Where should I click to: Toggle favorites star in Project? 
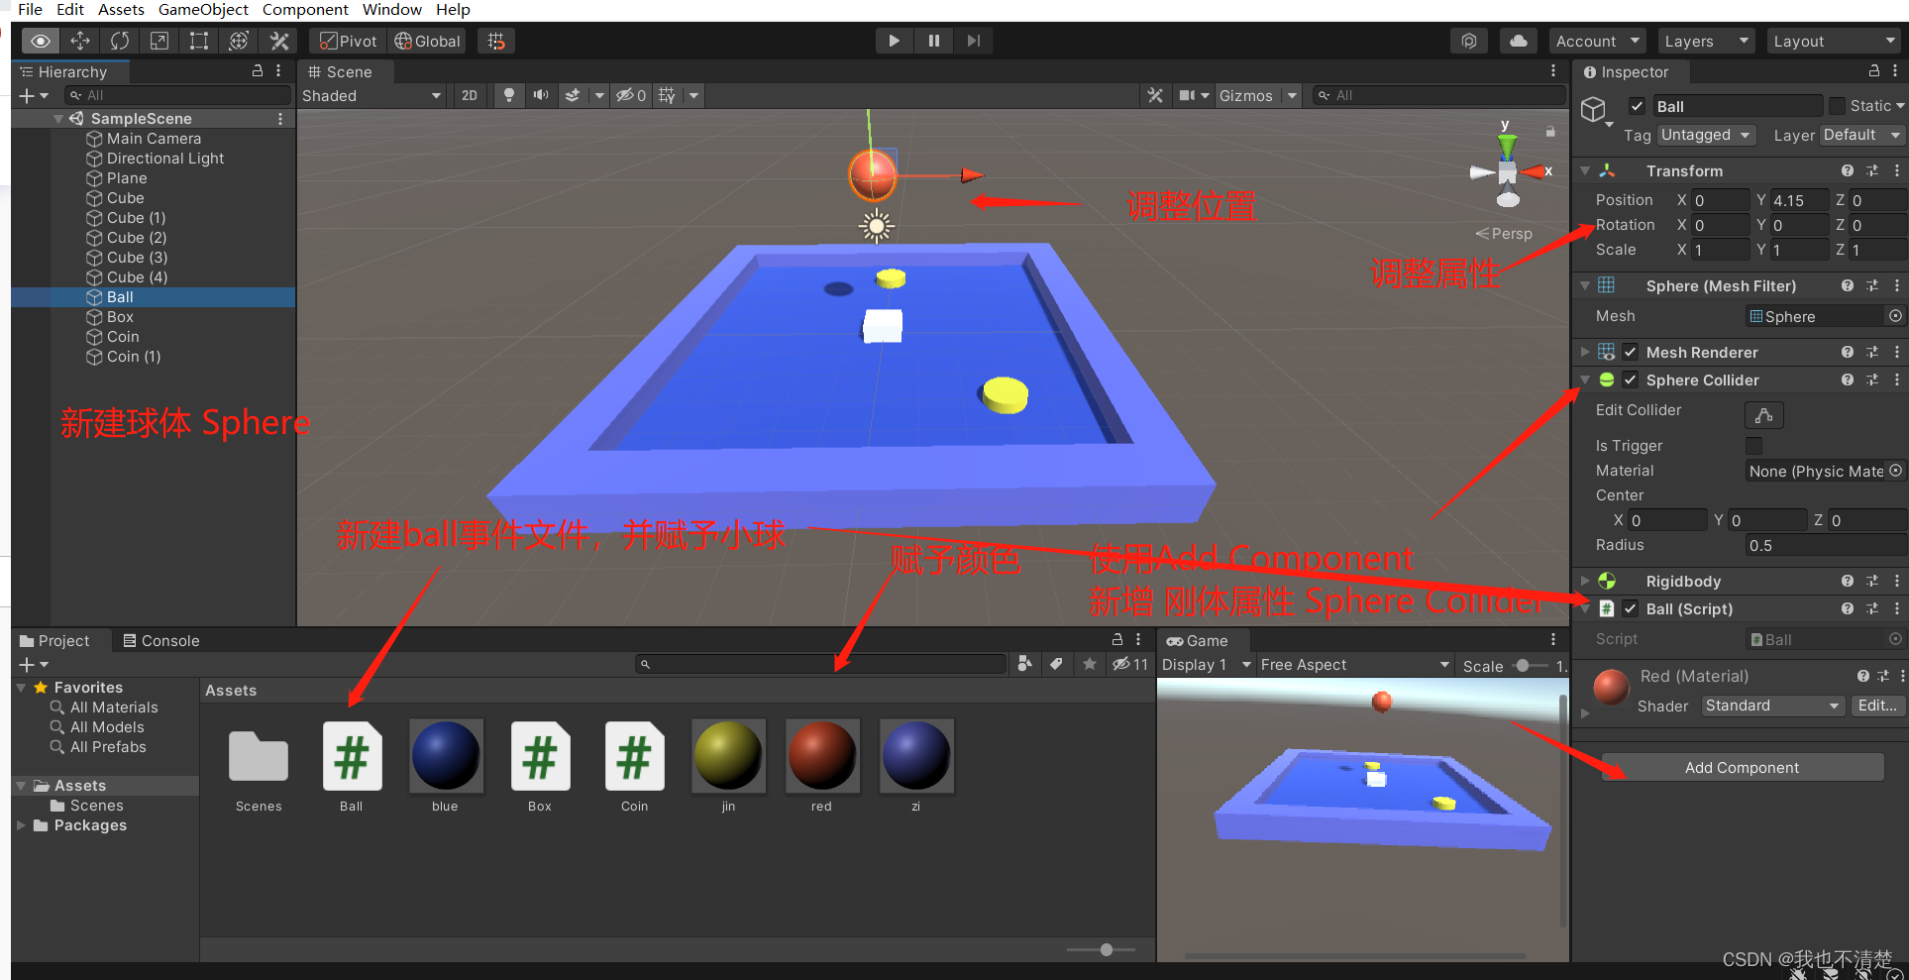(x=1090, y=664)
